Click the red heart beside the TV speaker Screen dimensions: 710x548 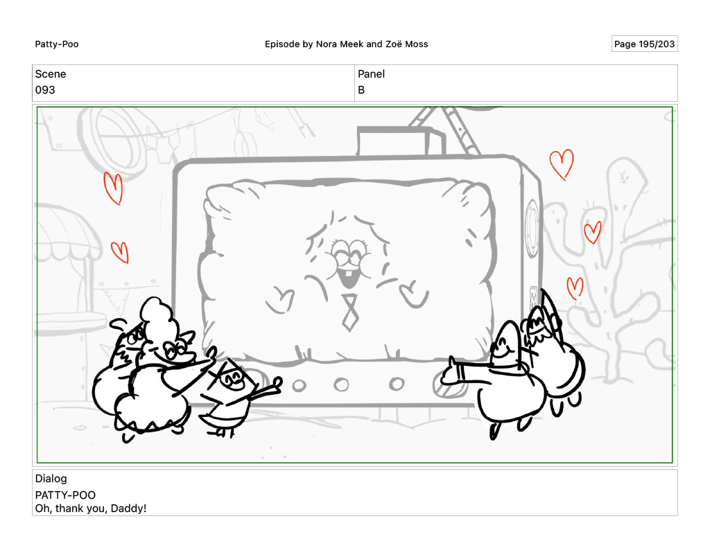[x=592, y=232]
